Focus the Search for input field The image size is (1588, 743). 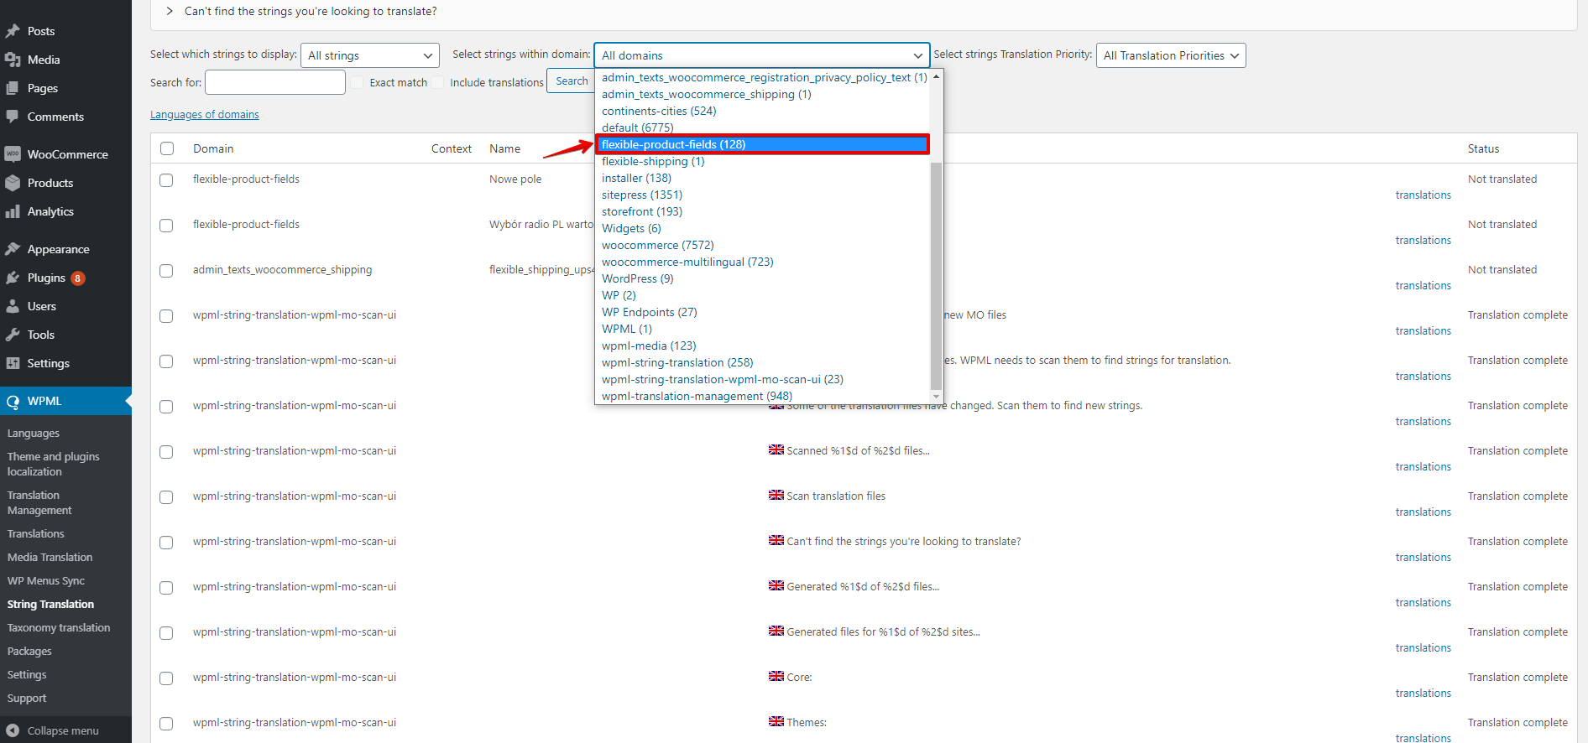275,82
